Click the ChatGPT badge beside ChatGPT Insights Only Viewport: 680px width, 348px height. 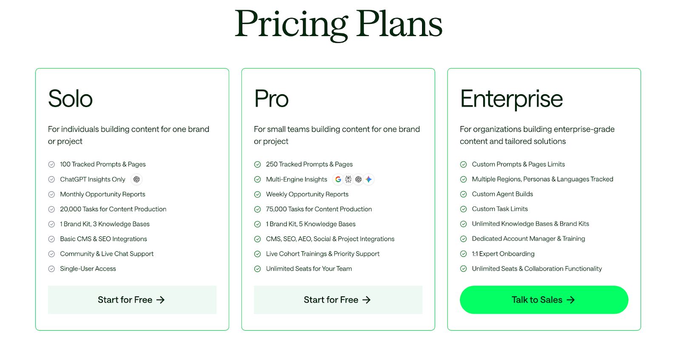pos(136,179)
